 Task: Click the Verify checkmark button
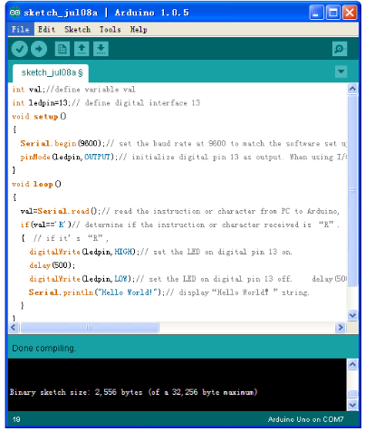[20, 49]
